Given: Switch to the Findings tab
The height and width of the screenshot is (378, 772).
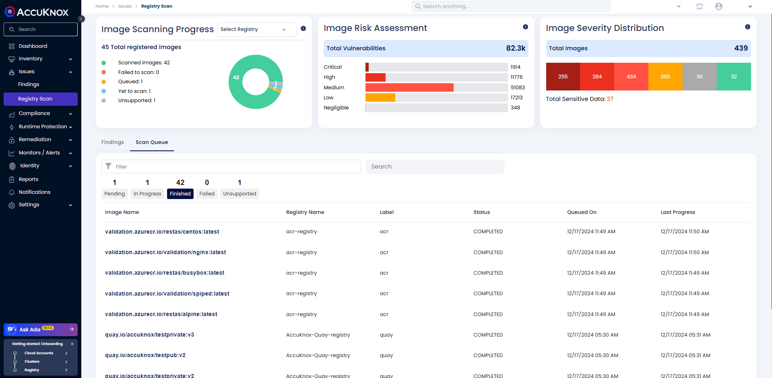Looking at the screenshot, I should pyautogui.click(x=113, y=142).
